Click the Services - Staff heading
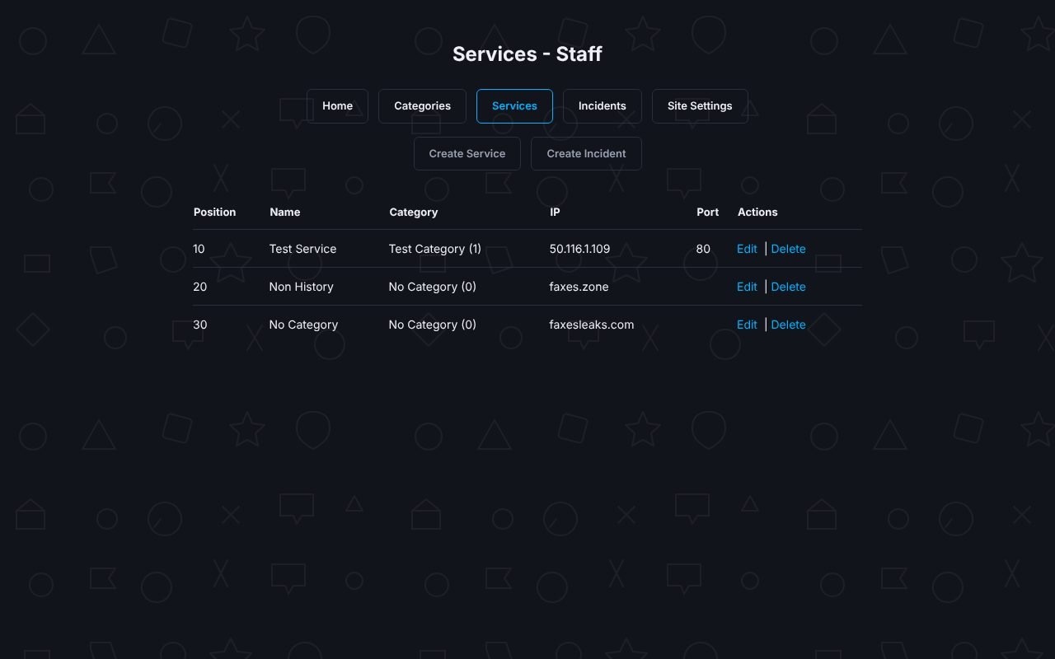 coord(527,54)
